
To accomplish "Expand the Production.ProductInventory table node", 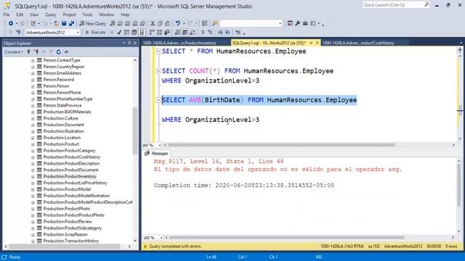I will pos(33,177).
